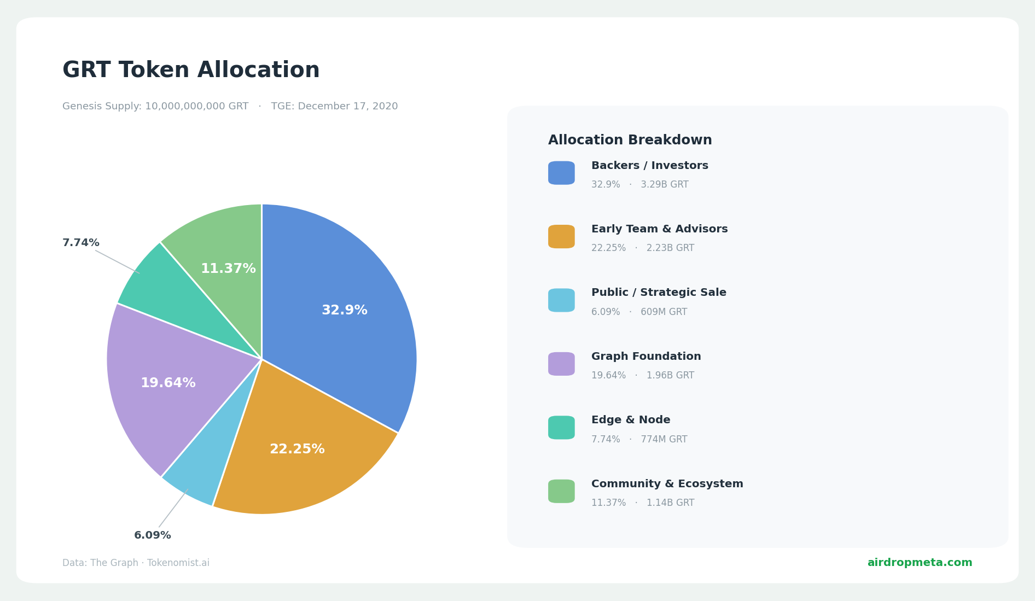Click the Community & Ecosystem label
1035x601 pixels.
(667, 484)
